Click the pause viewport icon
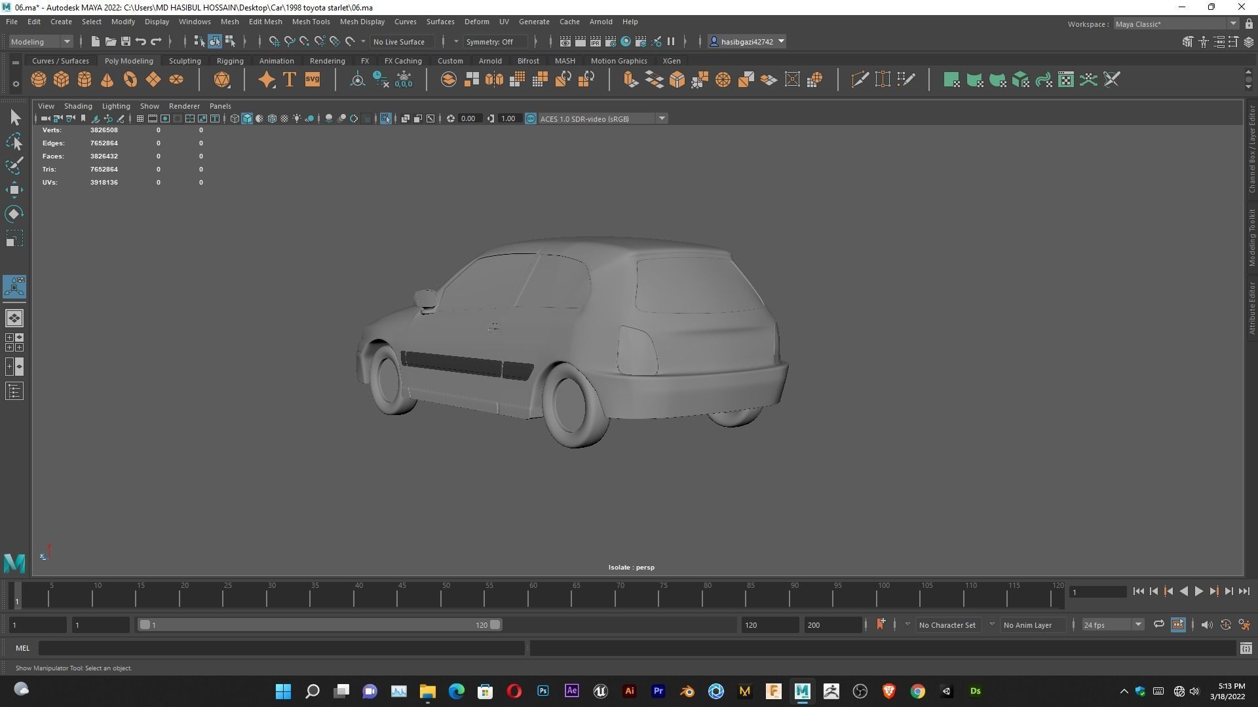Viewport: 1258px width, 707px height. coord(671,41)
